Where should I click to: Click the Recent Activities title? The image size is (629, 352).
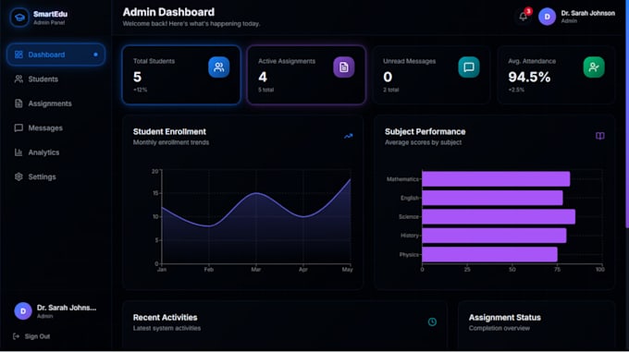[x=165, y=318]
